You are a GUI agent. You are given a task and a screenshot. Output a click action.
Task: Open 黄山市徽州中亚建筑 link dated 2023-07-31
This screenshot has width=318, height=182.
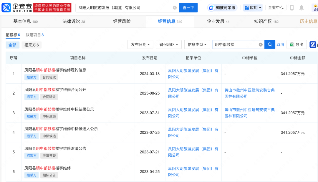(249, 113)
